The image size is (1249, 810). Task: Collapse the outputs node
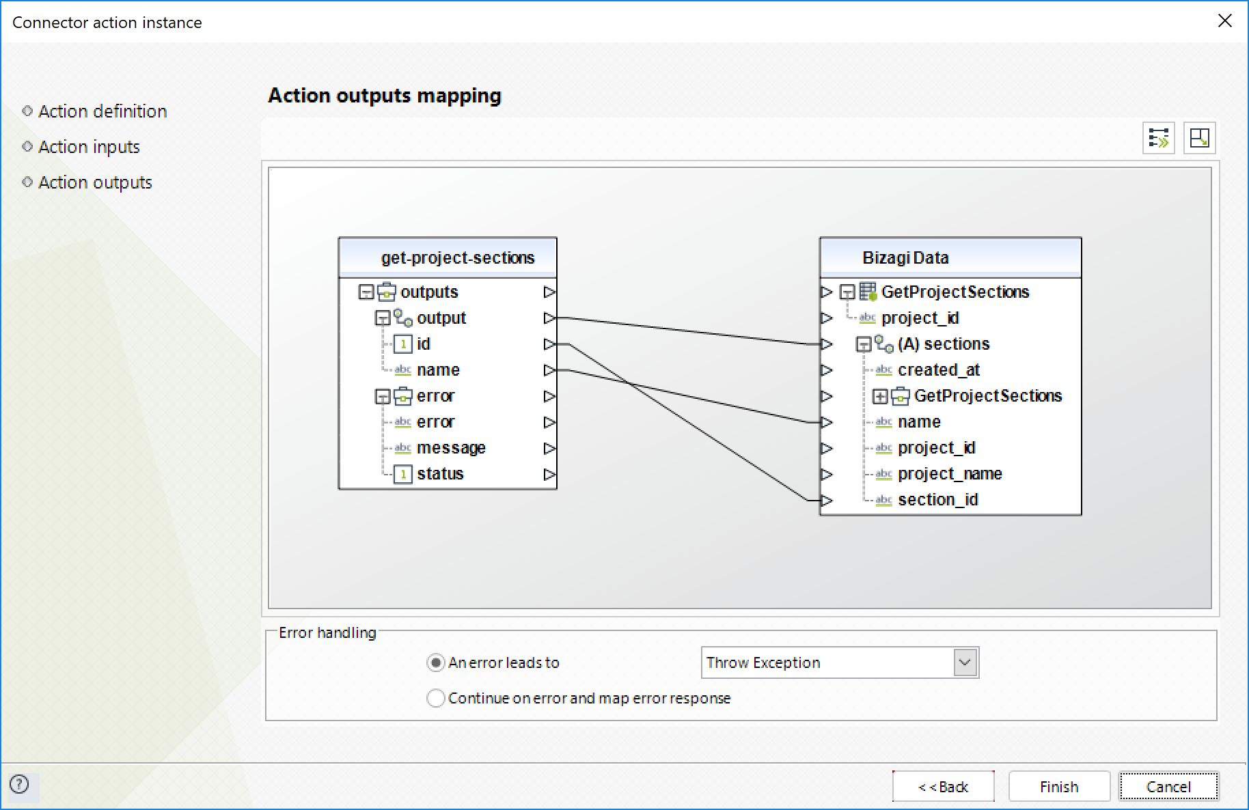[x=366, y=292]
